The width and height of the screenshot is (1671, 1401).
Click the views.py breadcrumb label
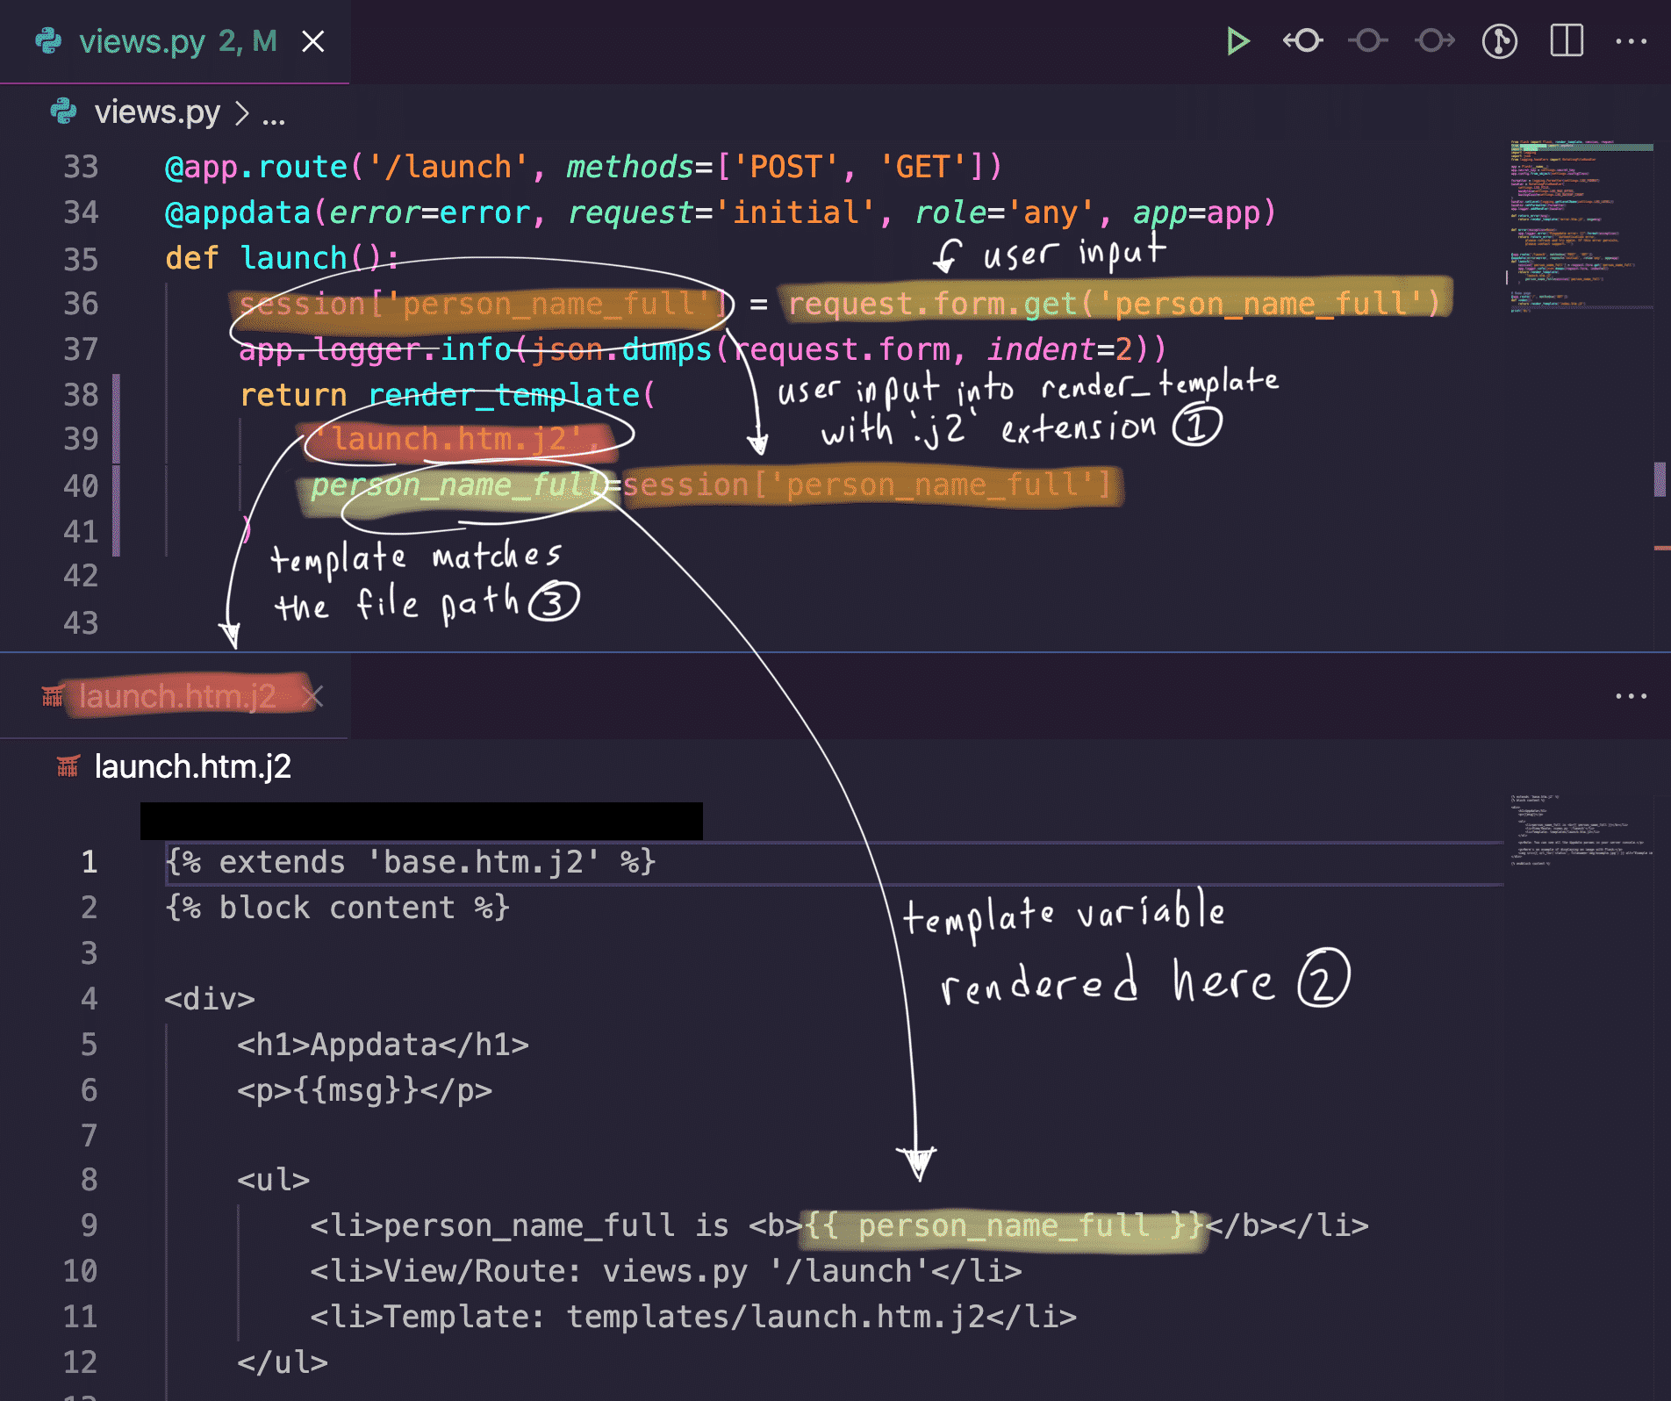click(x=158, y=112)
